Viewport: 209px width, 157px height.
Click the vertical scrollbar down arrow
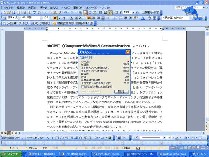click(207, 119)
